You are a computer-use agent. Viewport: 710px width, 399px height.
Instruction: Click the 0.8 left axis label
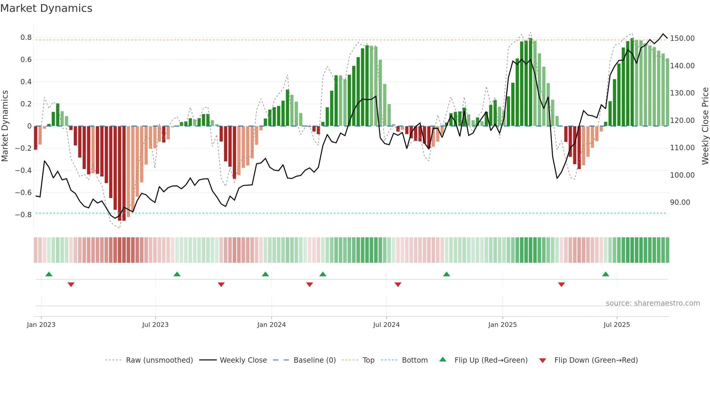[x=26, y=37]
